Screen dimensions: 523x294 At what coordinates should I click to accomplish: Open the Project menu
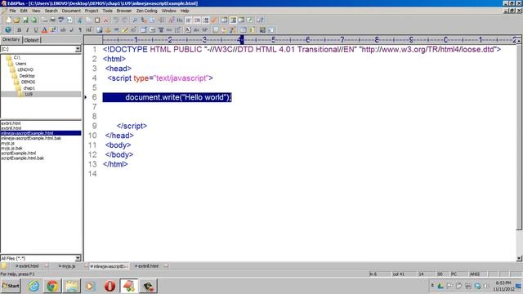coord(92,11)
